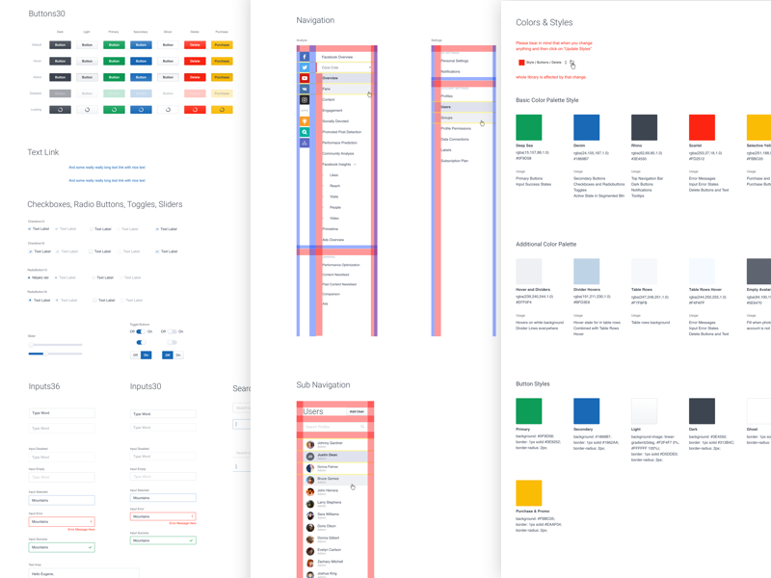This screenshot has width=771, height=578.
Task: Select Users in the Settings navigation menu
Action: (x=446, y=106)
